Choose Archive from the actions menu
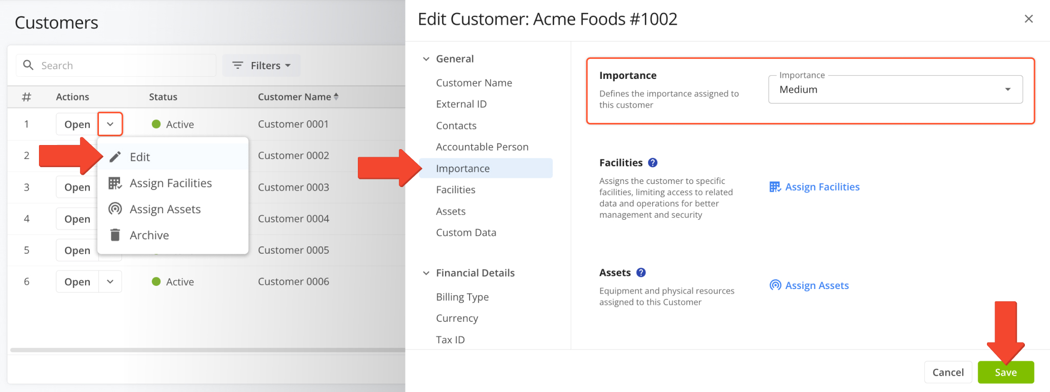 coord(173,235)
